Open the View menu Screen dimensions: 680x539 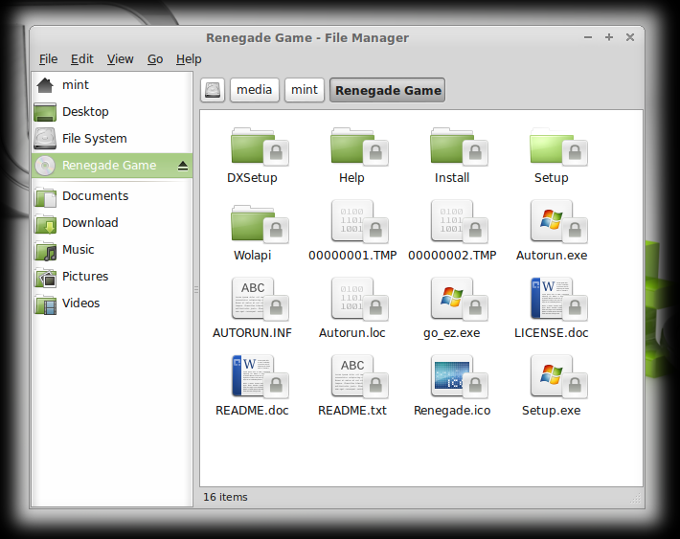(121, 59)
